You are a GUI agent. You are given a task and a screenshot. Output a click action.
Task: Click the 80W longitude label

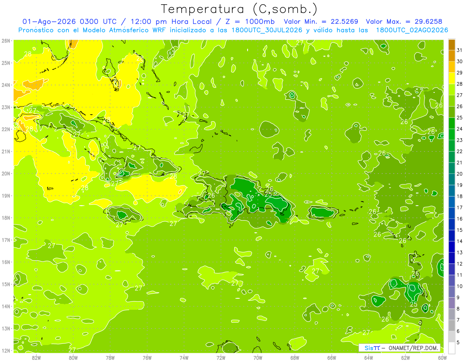pyautogui.click(x=73, y=358)
